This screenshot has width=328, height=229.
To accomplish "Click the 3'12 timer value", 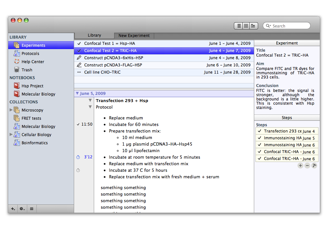I will (88, 157).
